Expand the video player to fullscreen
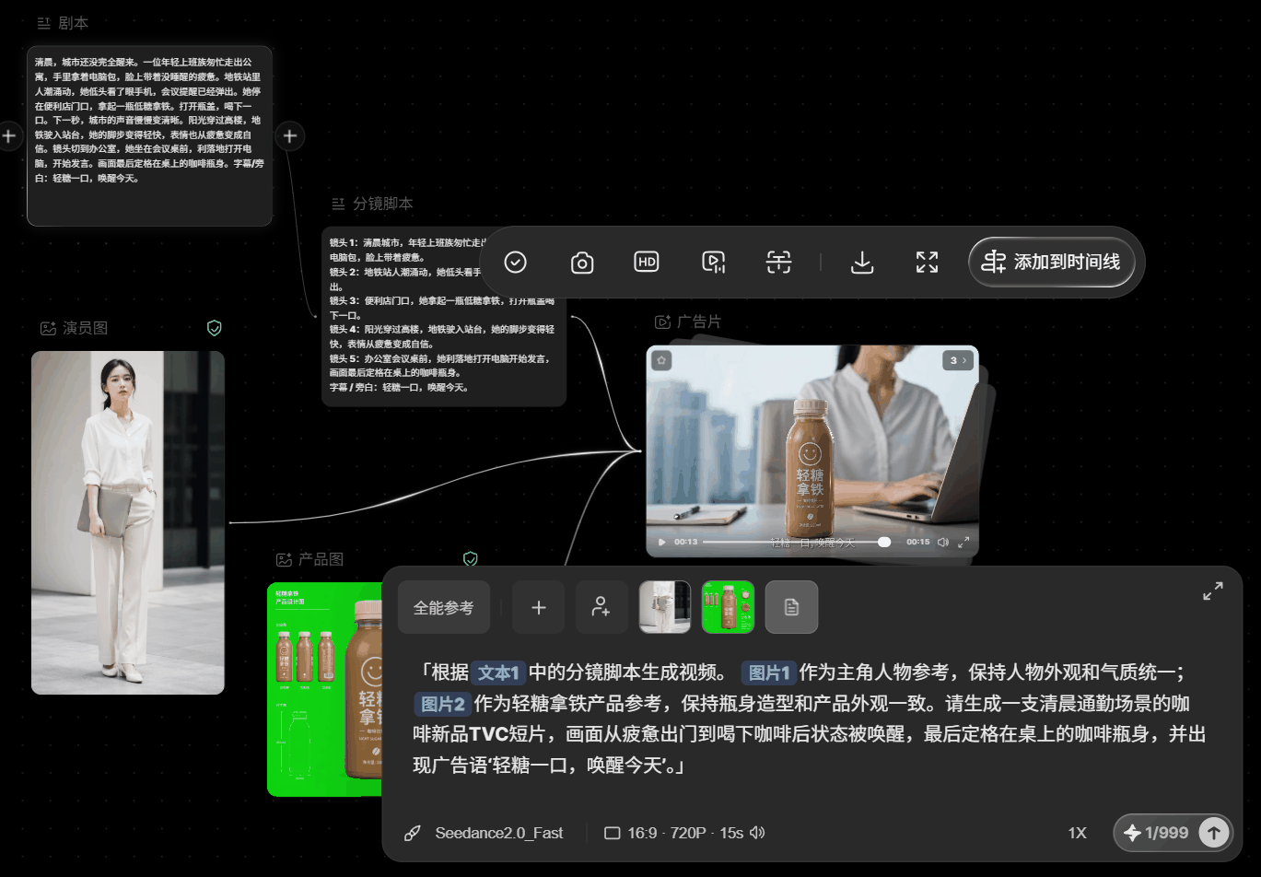Image resolution: width=1261 pixels, height=877 pixels. pos(964,542)
